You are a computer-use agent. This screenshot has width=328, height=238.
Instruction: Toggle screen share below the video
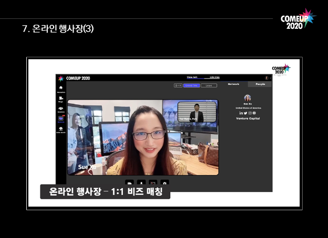(x=153, y=183)
